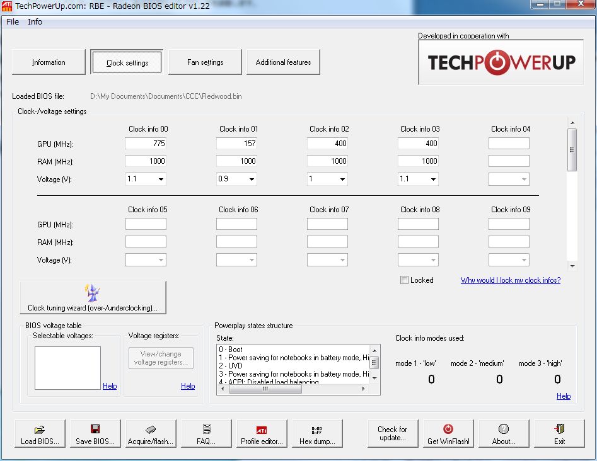Screen dimensions: 597x461
Task: Click the State list horizontal scrollbar thumb
Action: point(265,389)
